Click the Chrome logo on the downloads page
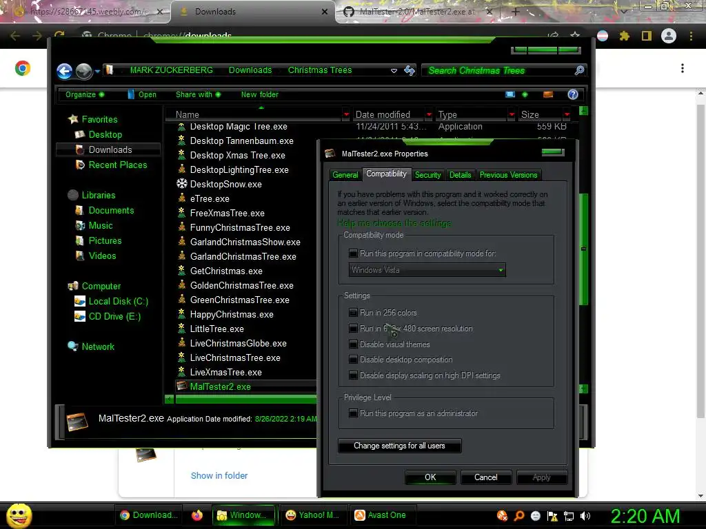Image resolution: width=706 pixels, height=529 pixels. pyautogui.click(x=23, y=68)
